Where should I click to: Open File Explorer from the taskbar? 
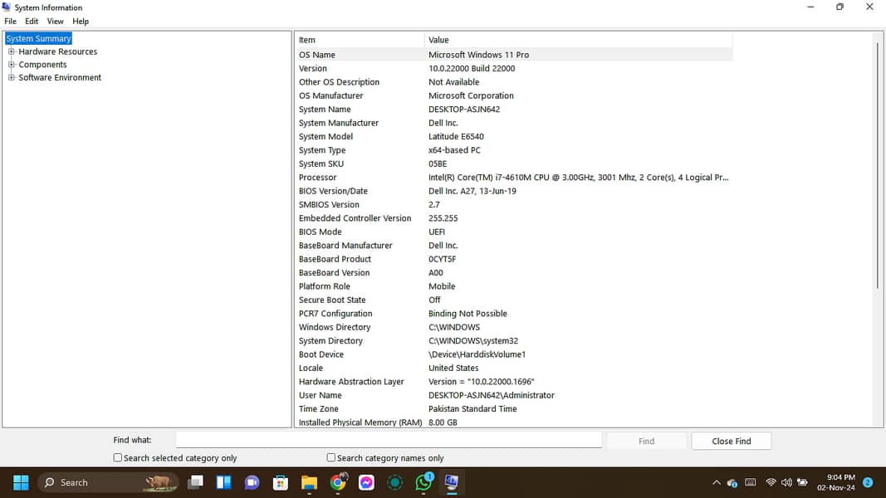pos(309,482)
